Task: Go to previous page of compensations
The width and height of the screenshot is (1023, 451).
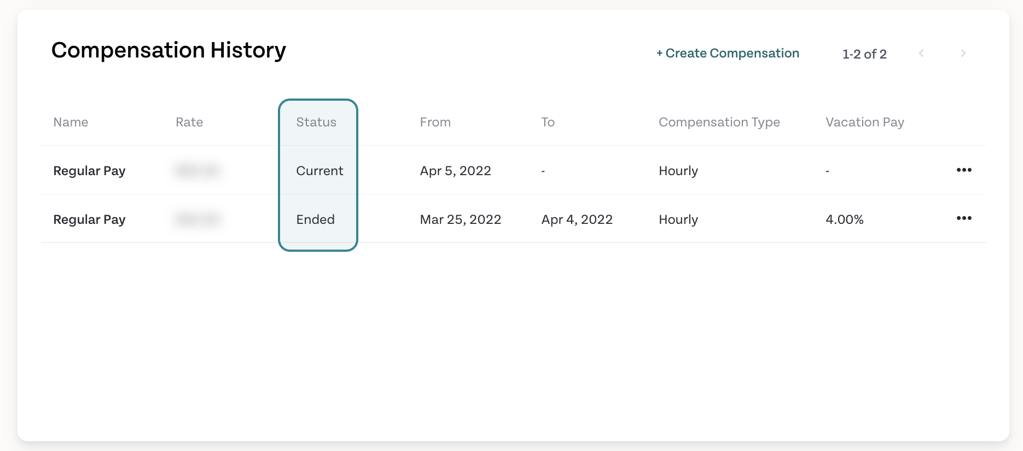Action: point(921,53)
